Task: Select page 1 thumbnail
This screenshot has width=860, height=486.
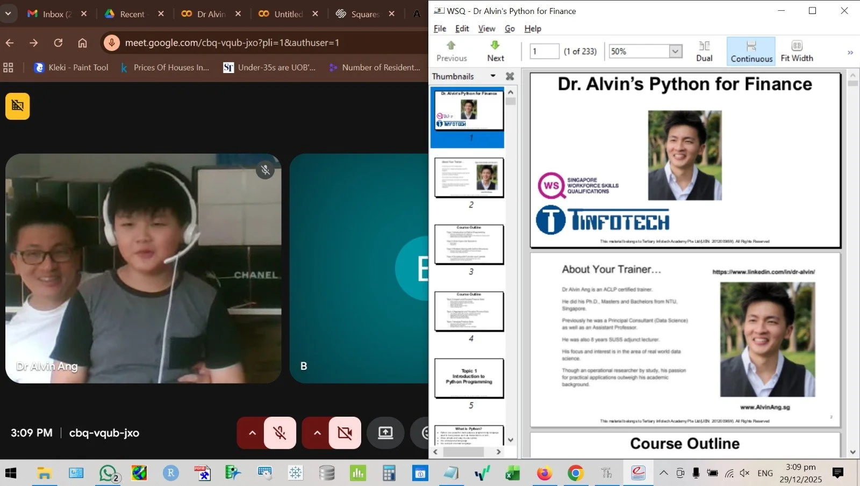Action: (469, 110)
